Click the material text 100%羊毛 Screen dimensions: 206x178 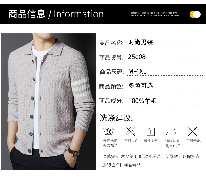click(142, 101)
